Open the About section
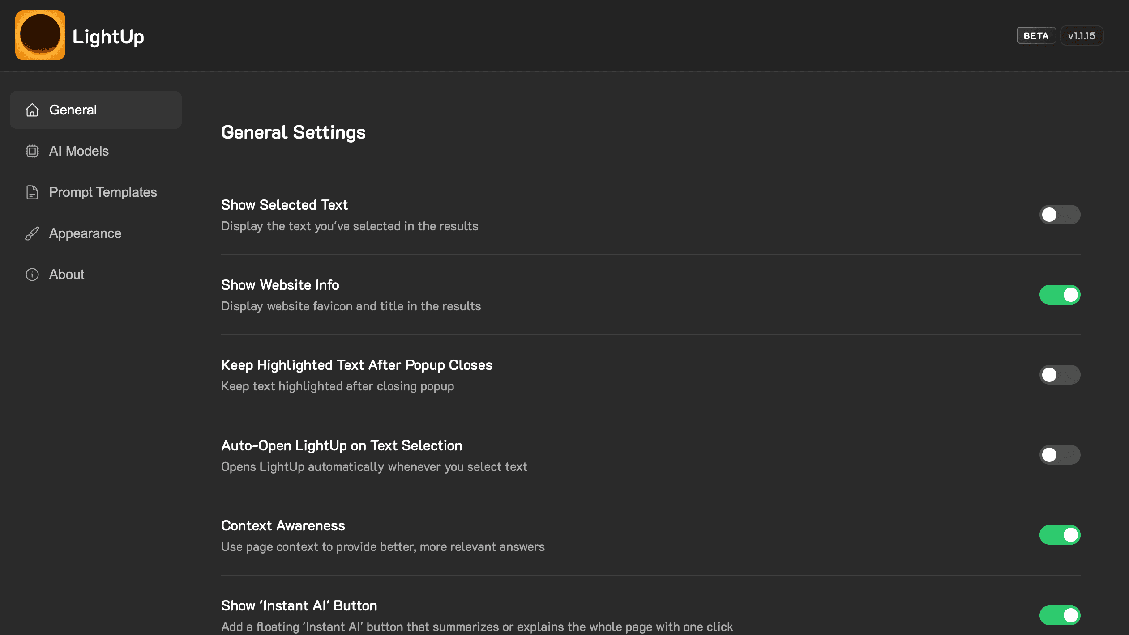 66,274
